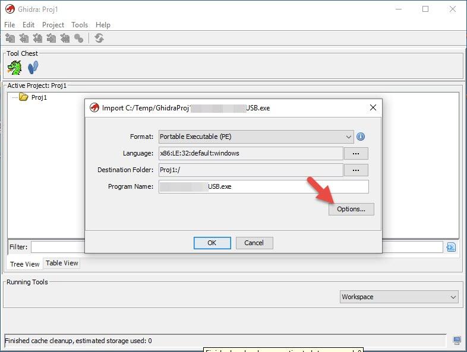The height and width of the screenshot is (352, 467).
Task: Switch to the Table View tab
Action: 62,263
